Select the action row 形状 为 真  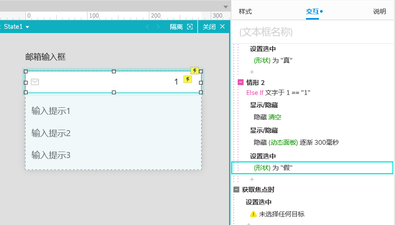(x=273, y=61)
